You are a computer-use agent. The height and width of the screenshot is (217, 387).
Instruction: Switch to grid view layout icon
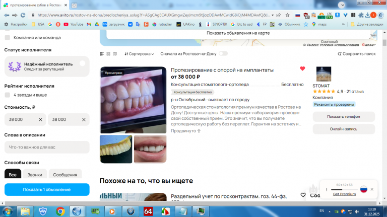pyautogui.click(x=108, y=54)
